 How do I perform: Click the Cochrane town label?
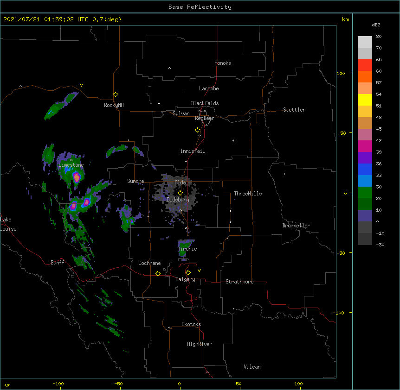[x=149, y=263]
